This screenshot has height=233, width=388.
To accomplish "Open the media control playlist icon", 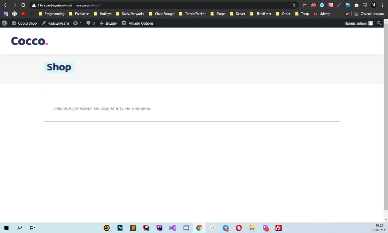I will pos(365,5).
